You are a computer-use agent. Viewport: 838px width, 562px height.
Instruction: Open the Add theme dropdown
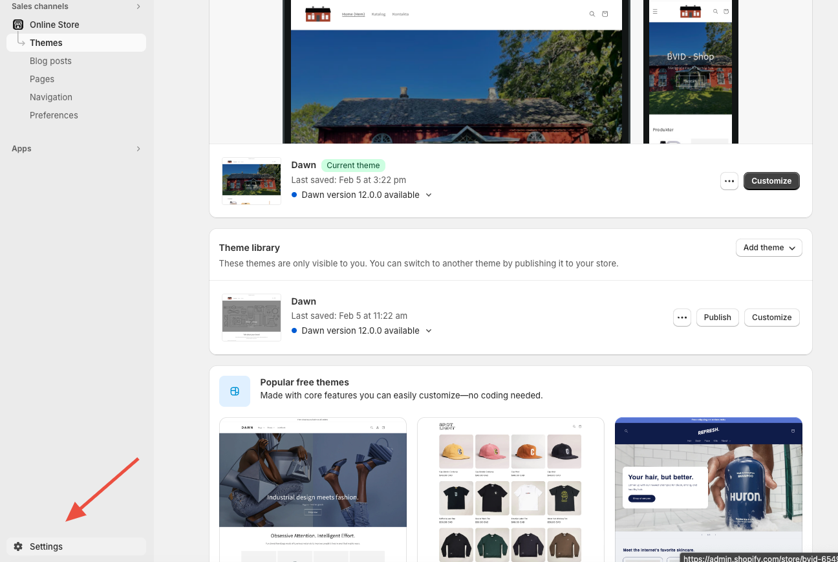[x=768, y=248]
